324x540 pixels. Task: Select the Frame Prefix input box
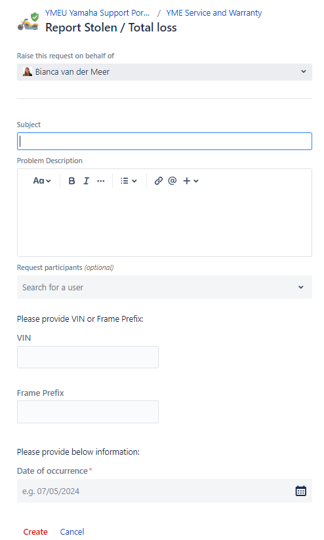click(x=87, y=412)
